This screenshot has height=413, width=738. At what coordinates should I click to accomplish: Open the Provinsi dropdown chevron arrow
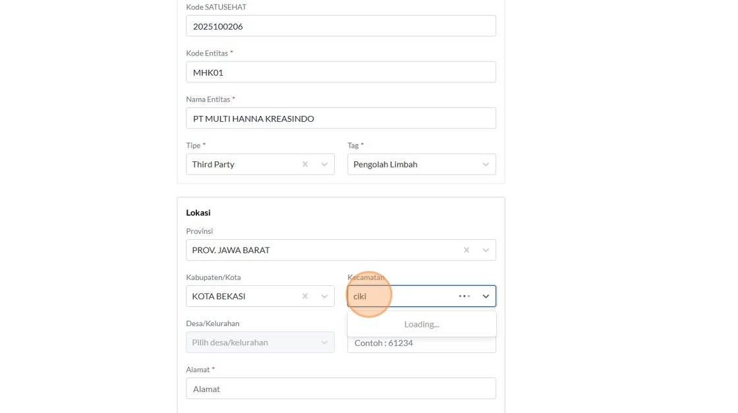point(486,250)
